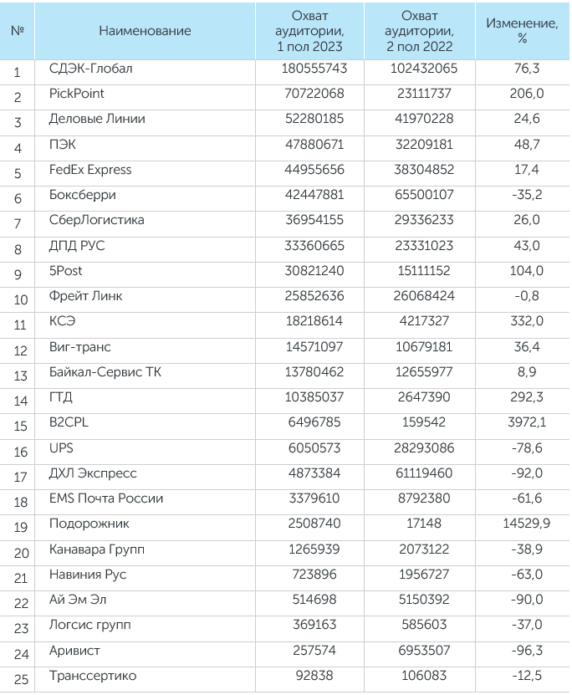Select the value 14529,9 for Подорожник
This screenshot has width=572, height=695.
tap(522, 524)
